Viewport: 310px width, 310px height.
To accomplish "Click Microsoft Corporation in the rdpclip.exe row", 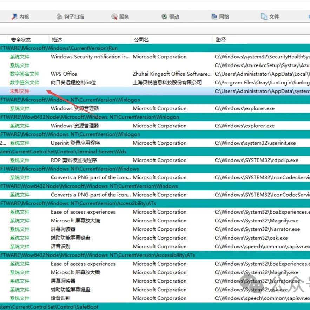I will pos(159,160).
